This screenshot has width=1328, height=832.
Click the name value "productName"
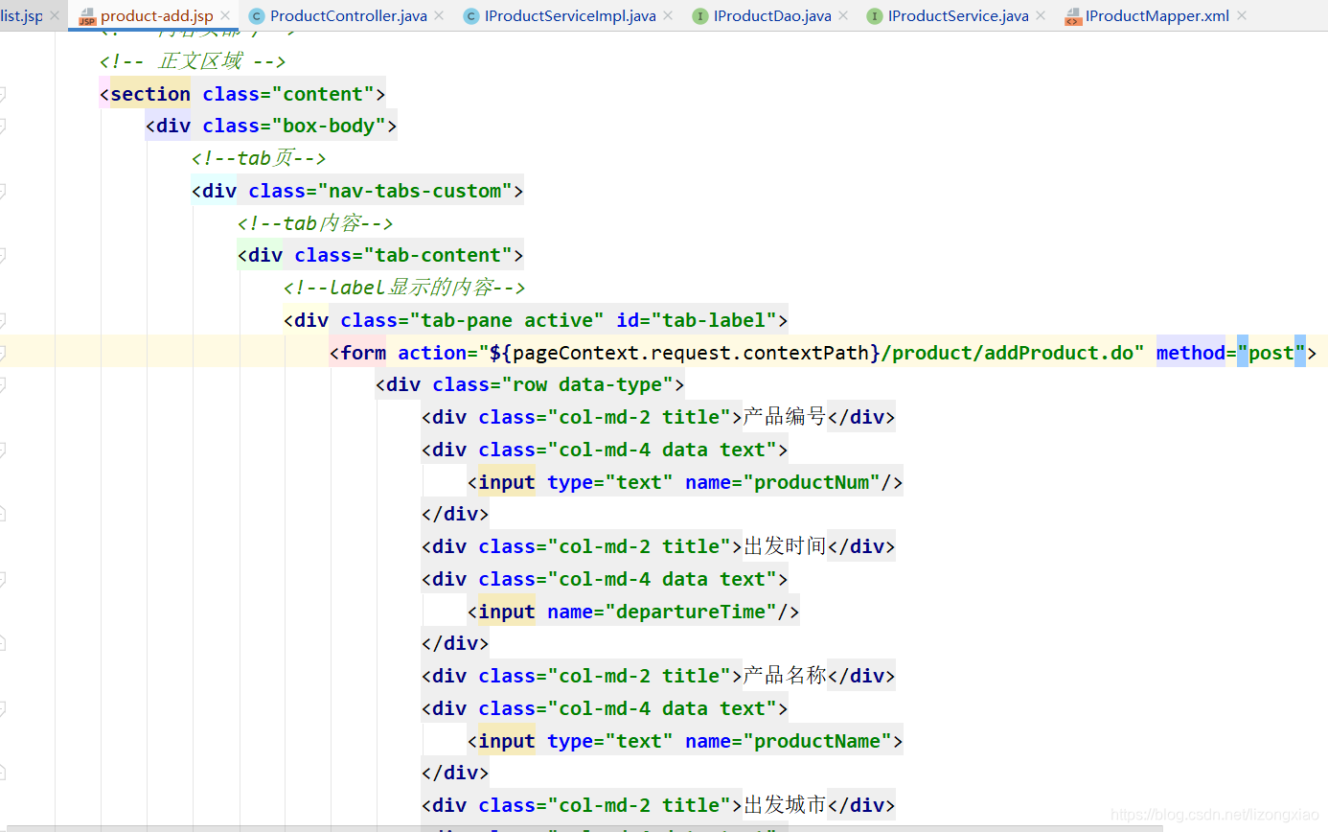tap(817, 741)
